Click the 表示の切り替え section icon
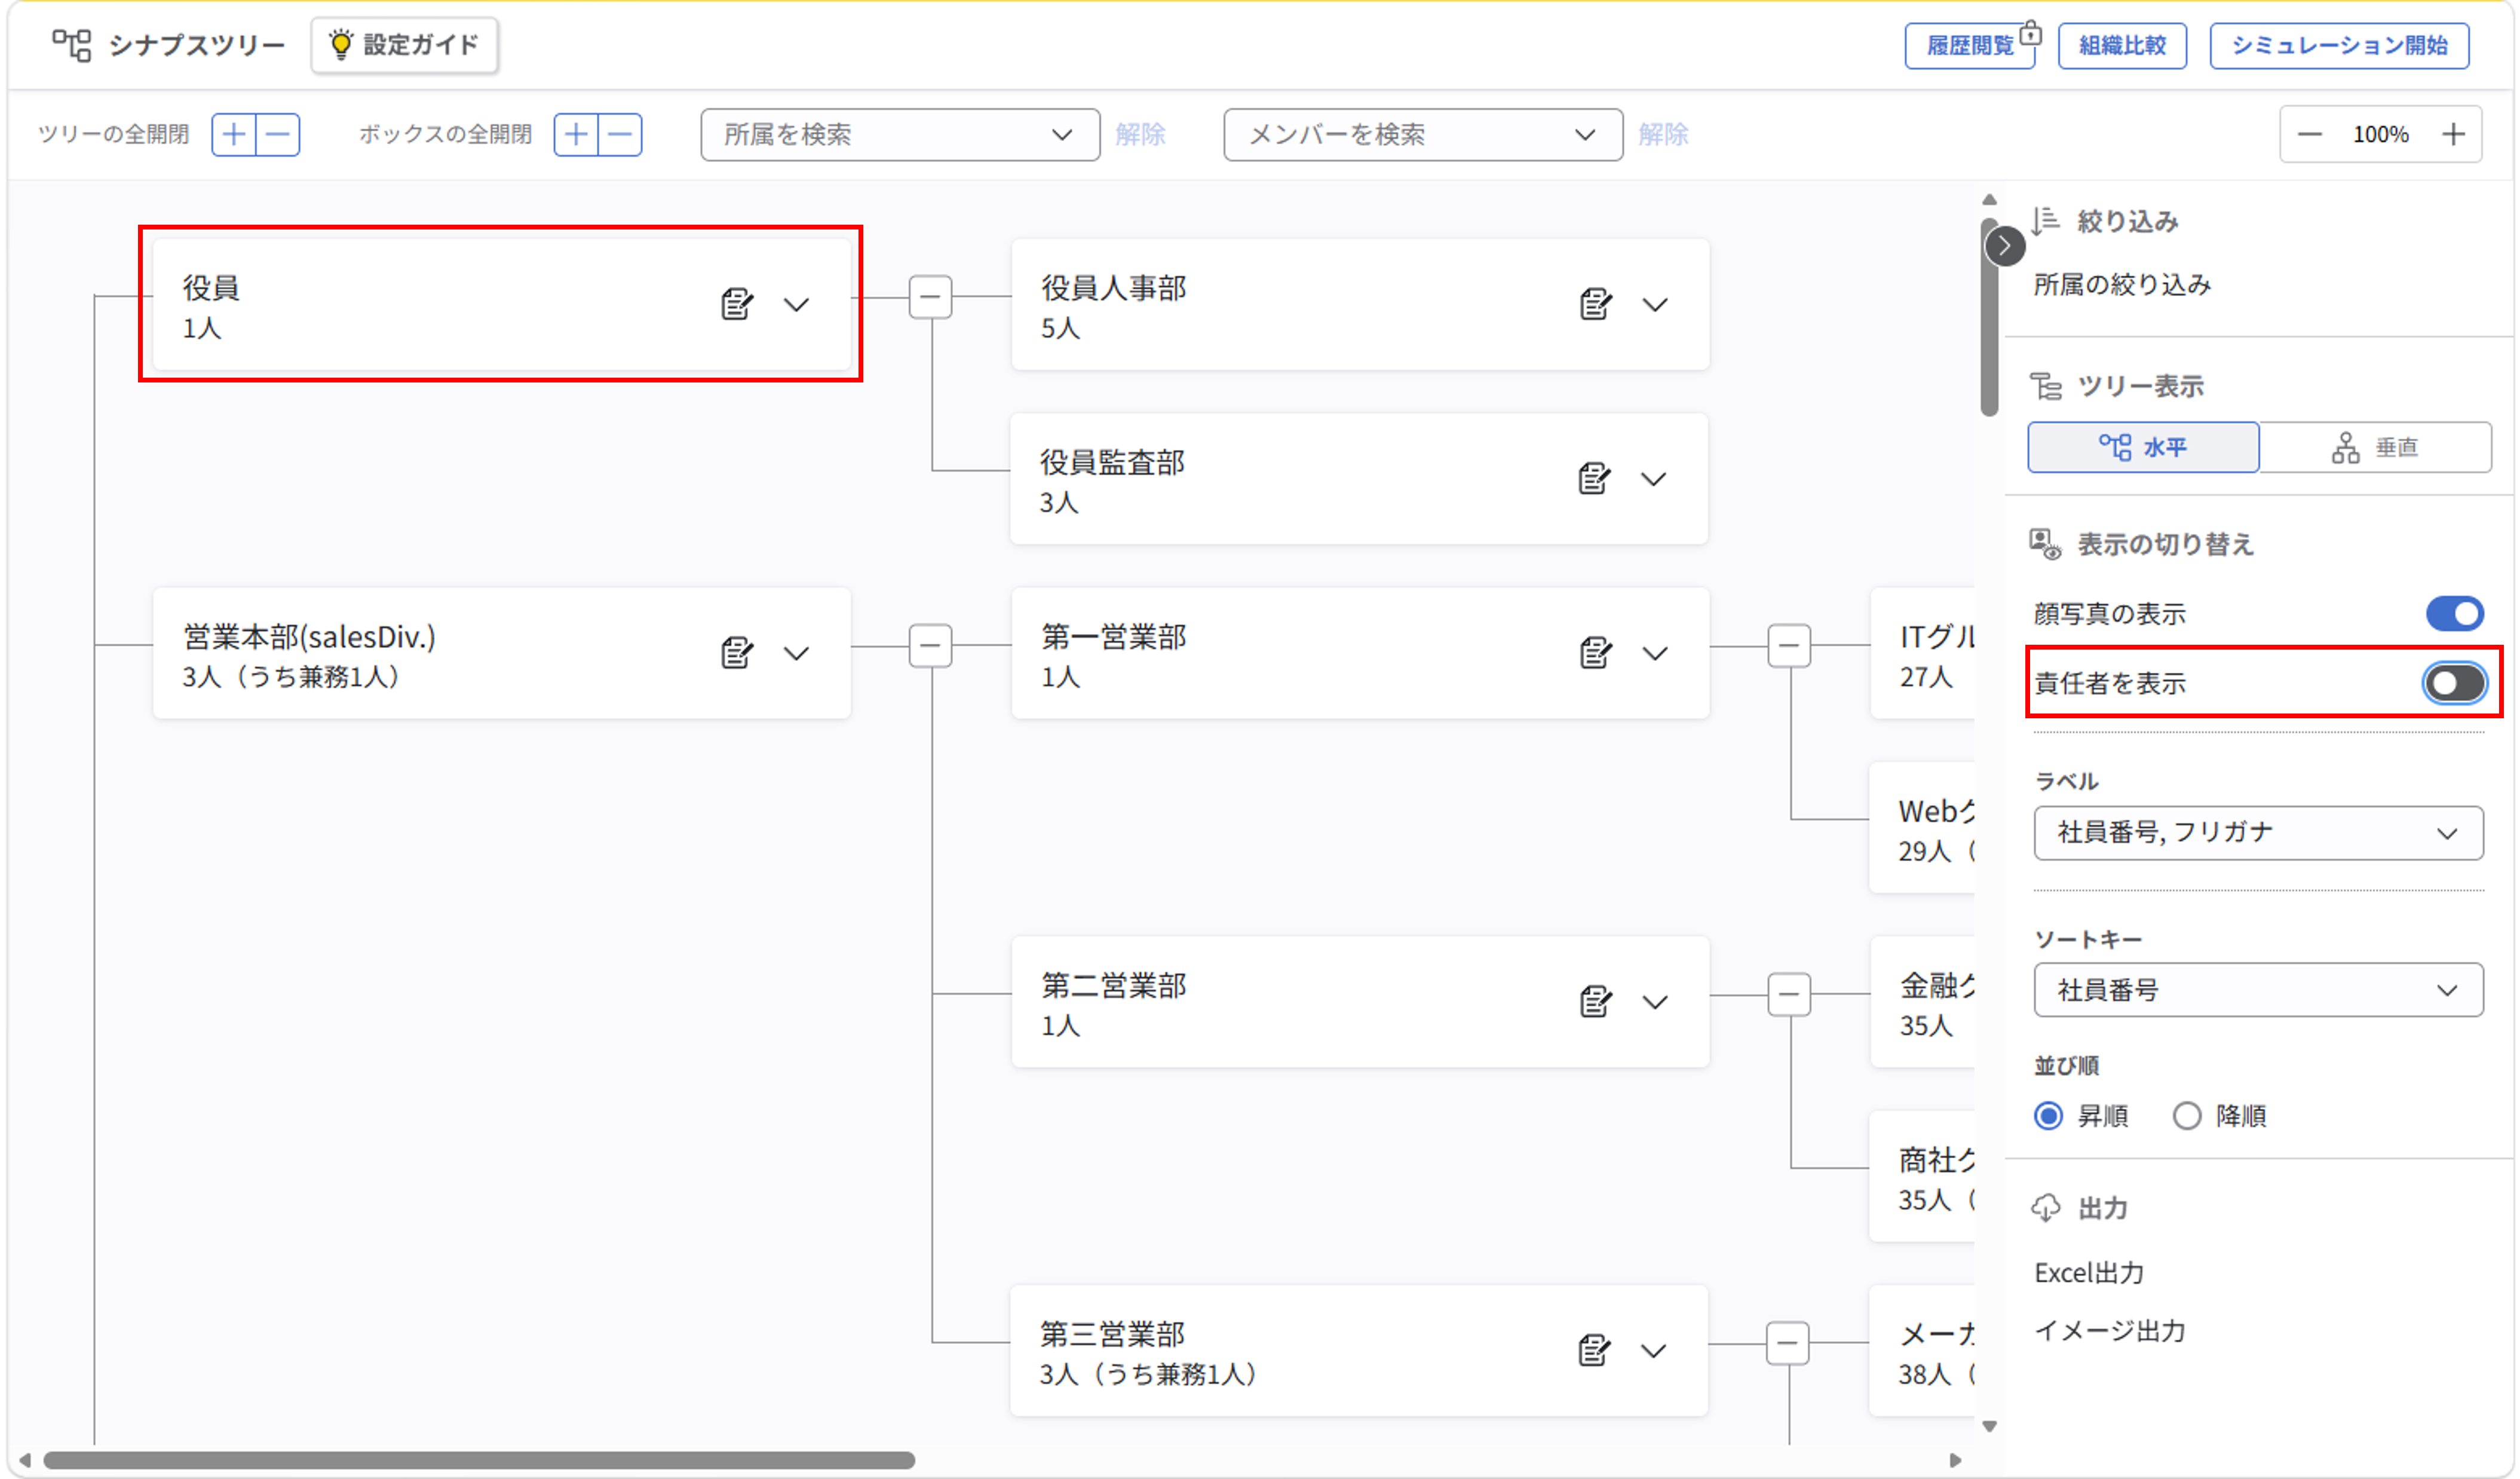 (x=2046, y=544)
